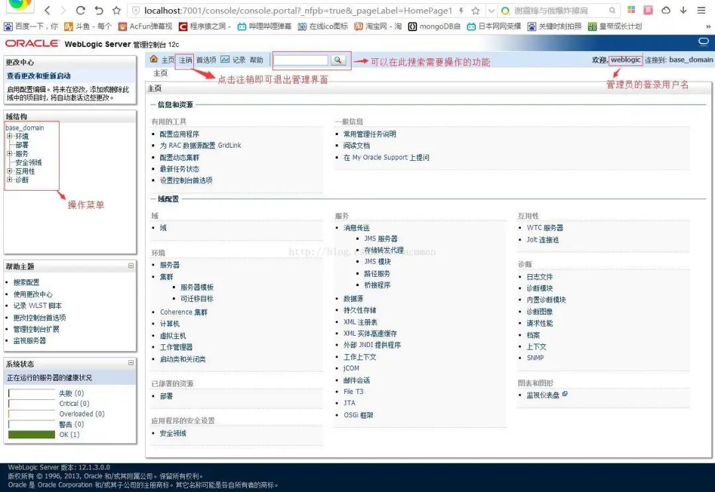Open 数据源 link under 服务
The image size is (715, 492).
354,299
